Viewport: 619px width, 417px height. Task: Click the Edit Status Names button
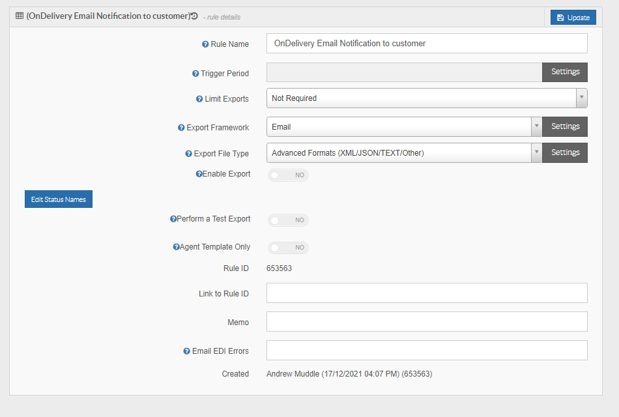click(x=59, y=199)
